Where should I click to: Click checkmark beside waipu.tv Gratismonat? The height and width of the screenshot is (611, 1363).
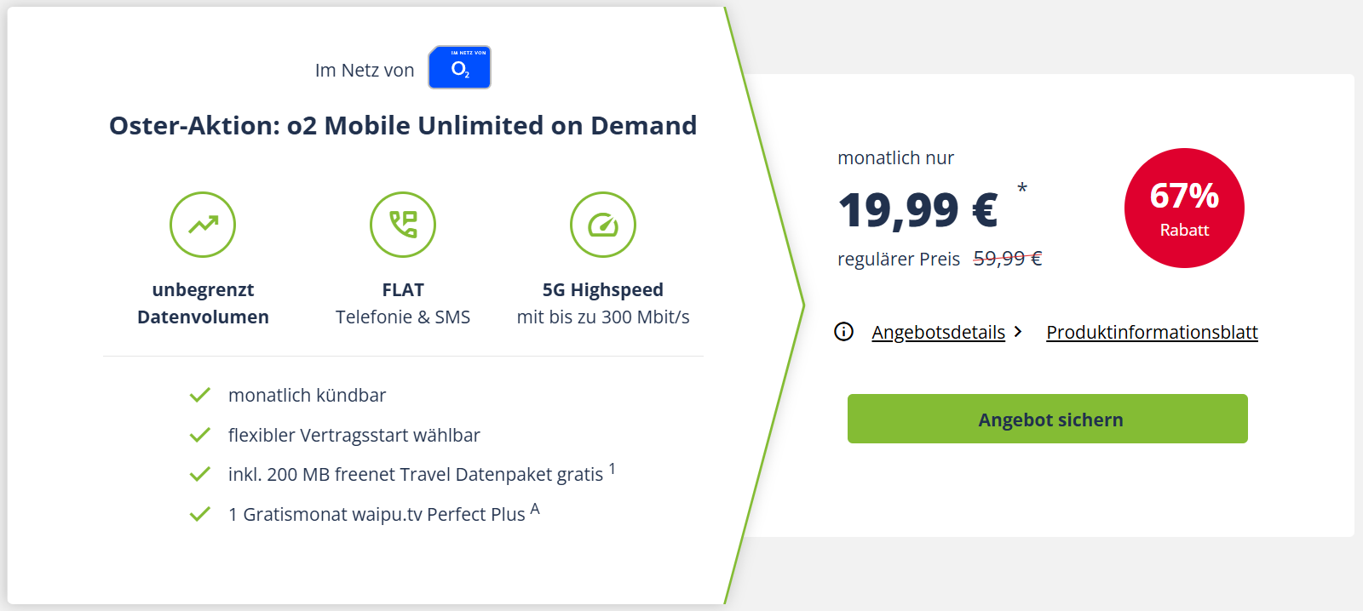pyautogui.click(x=200, y=514)
